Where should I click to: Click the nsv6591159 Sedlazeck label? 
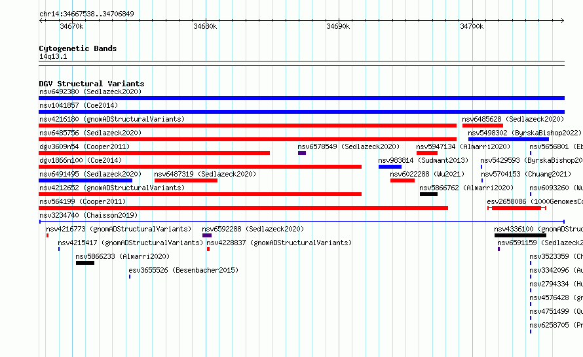540,243
